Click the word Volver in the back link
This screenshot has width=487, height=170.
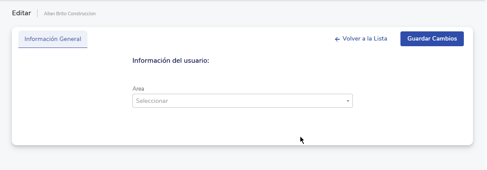[351, 39]
